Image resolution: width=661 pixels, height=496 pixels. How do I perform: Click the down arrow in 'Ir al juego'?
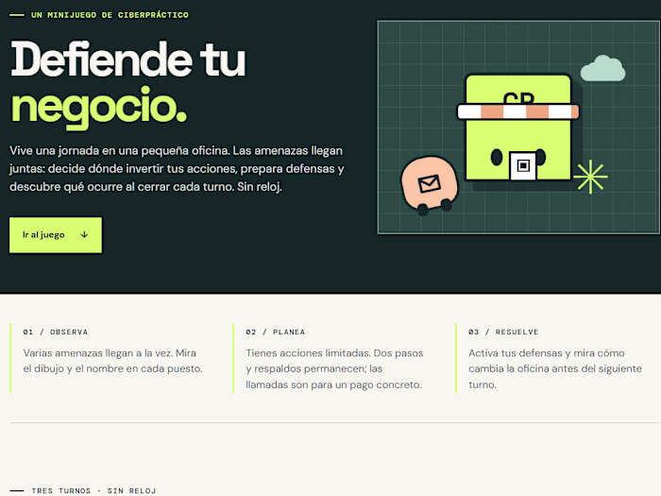84,234
